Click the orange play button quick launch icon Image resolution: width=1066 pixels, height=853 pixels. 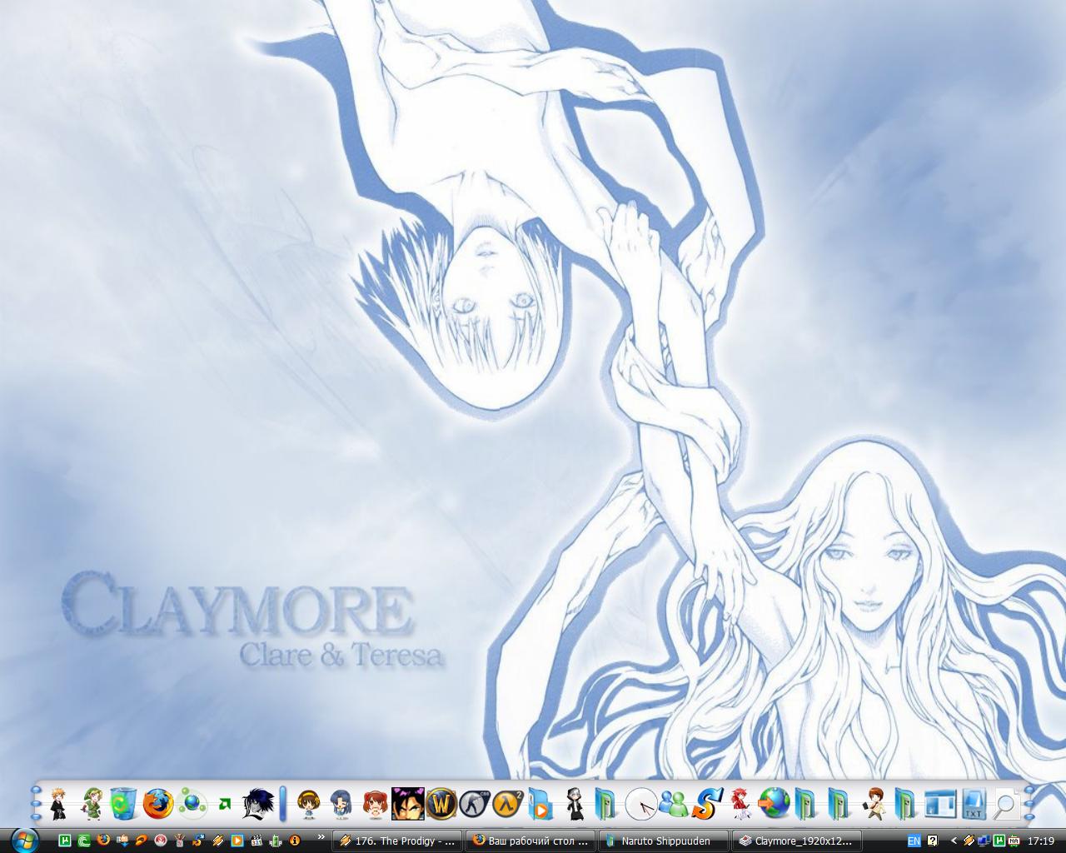coord(237,841)
